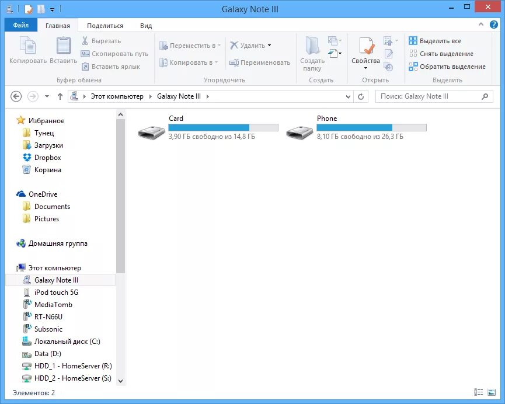The height and width of the screenshot is (404, 505).
Task: Click the Edit icon in Открыть group
Action: pos(388,54)
